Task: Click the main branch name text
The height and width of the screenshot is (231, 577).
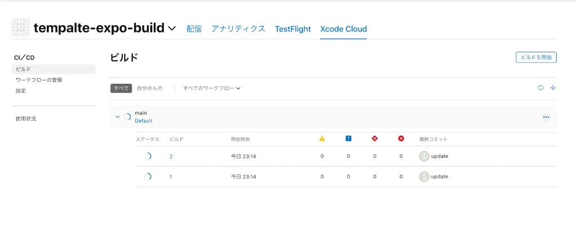Action: coord(140,113)
